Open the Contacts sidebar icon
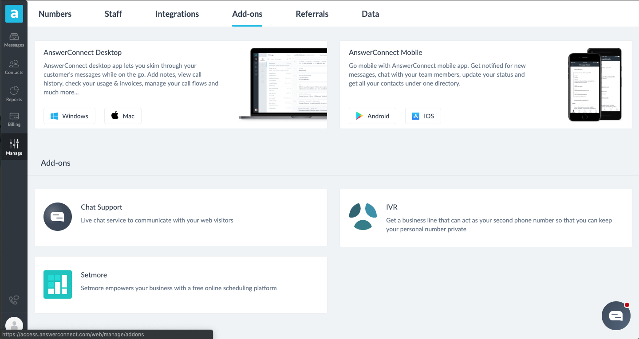The width and height of the screenshot is (639, 339). pyautogui.click(x=14, y=66)
